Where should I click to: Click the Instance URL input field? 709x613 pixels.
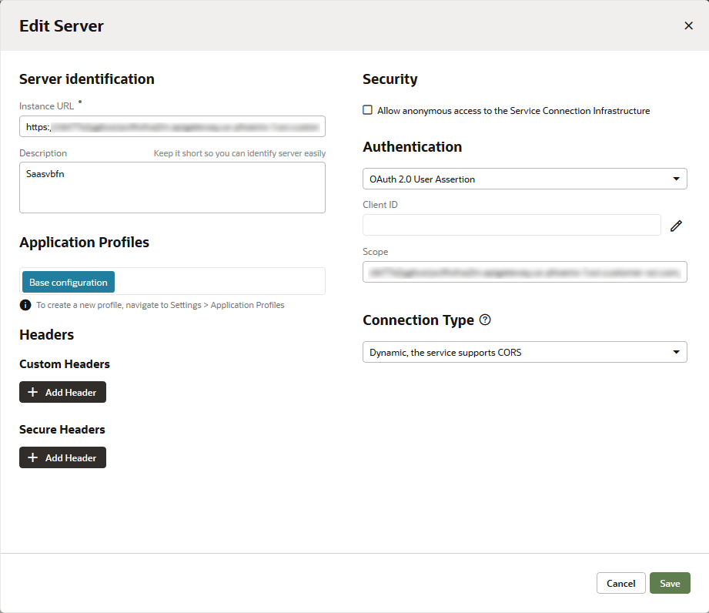point(172,126)
